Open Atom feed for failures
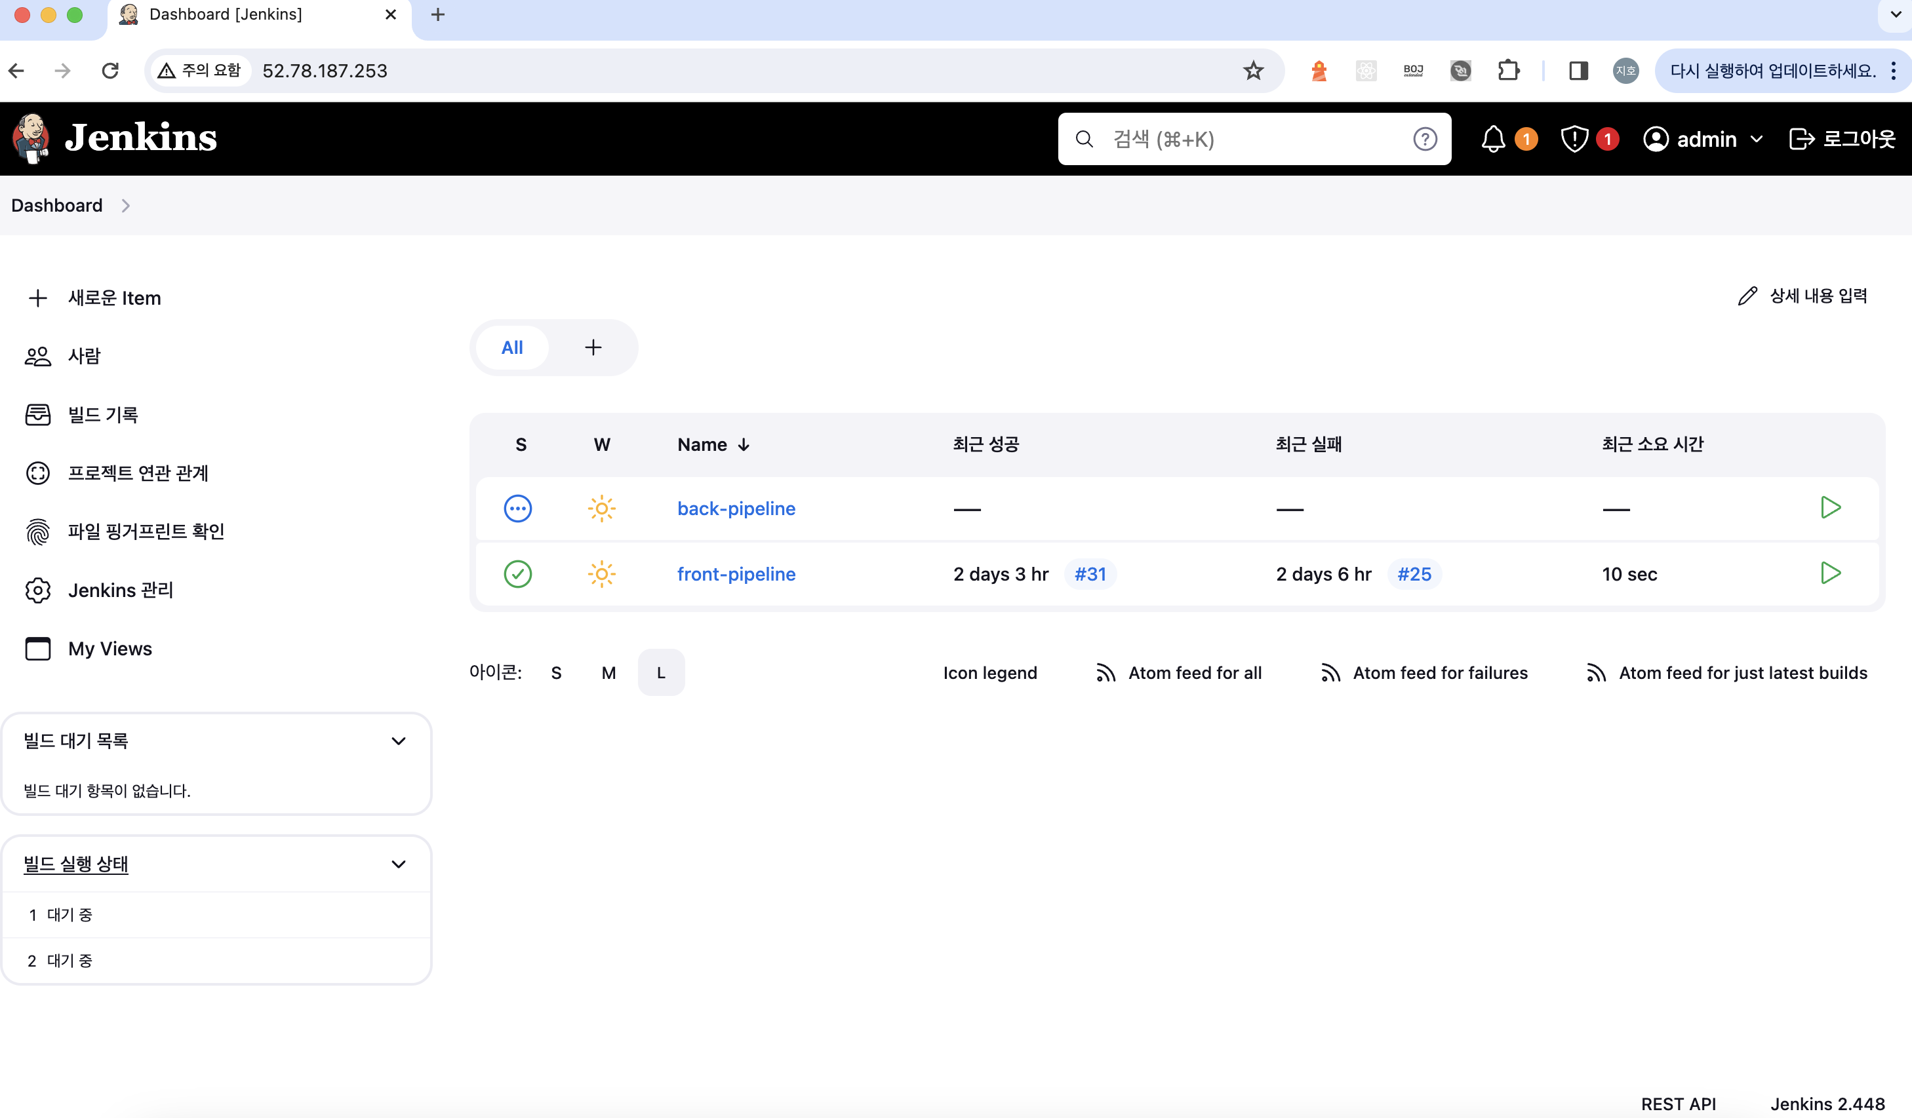Viewport: 1912px width, 1118px height. [1424, 673]
